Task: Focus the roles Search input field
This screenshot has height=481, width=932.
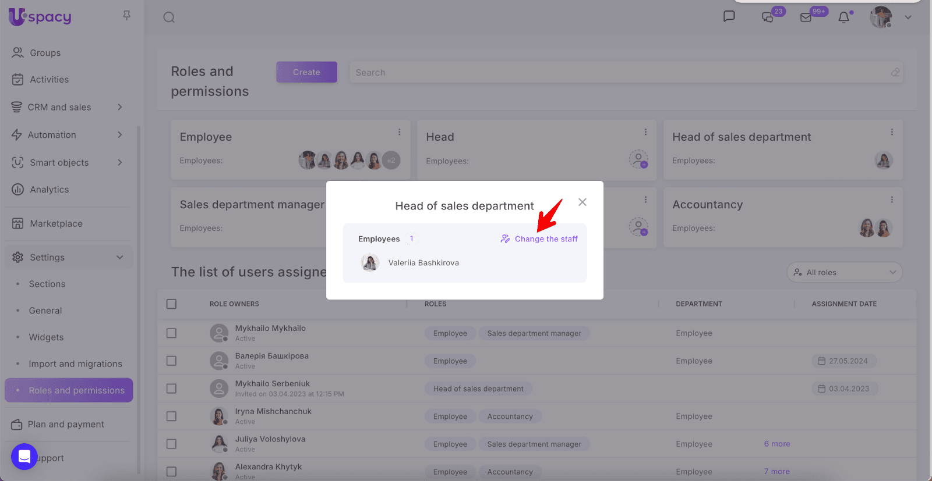Action: point(617,73)
